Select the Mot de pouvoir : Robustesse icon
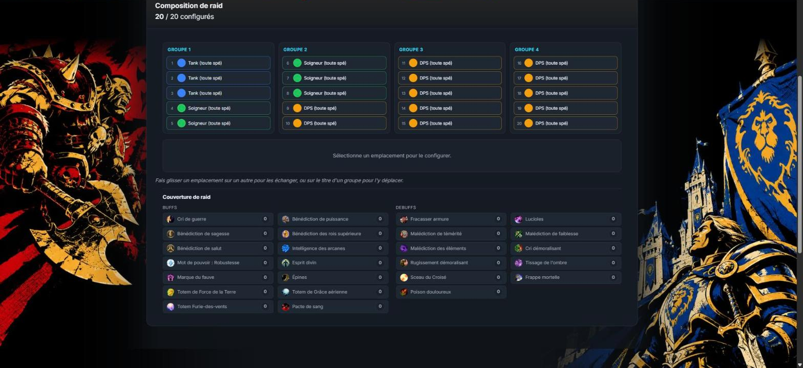 171,263
